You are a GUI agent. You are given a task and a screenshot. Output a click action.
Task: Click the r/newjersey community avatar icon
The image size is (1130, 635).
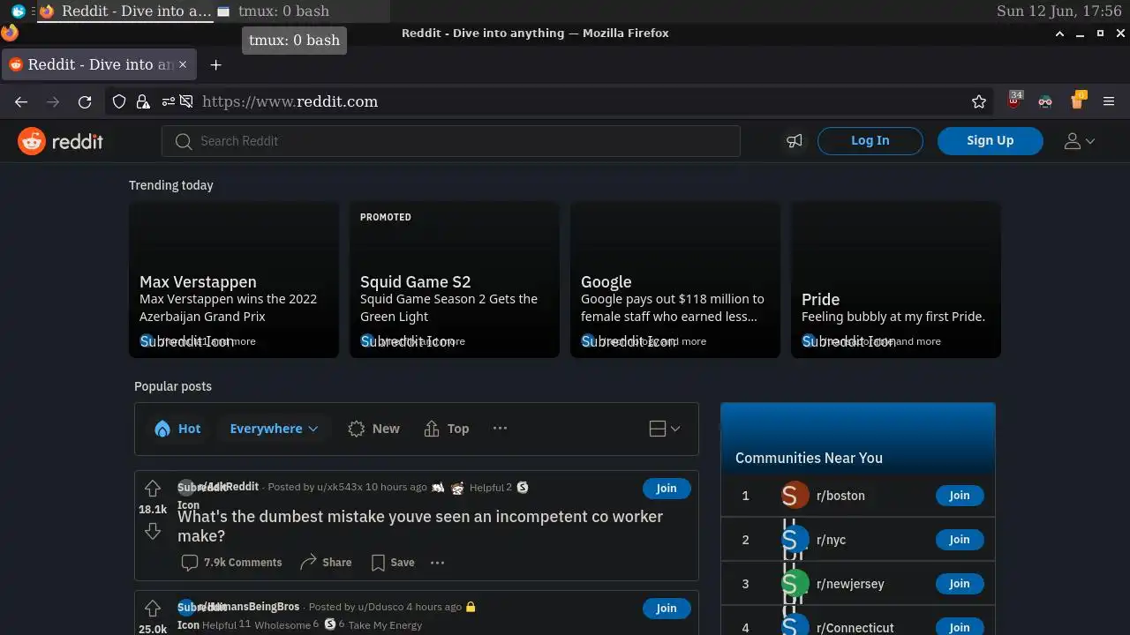coord(795,584)
